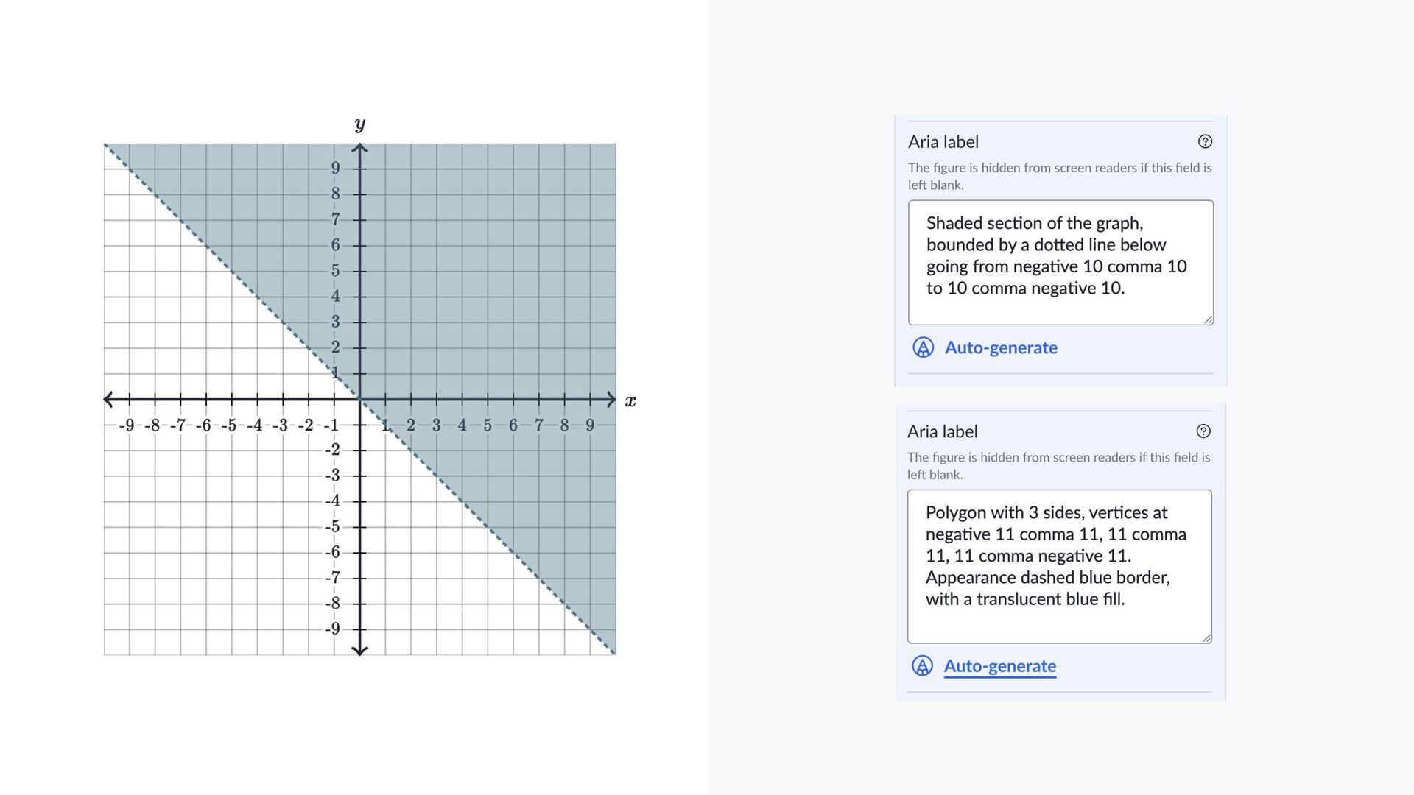Focus the text box starting with "Shaded section"

(x=1060, y=262)
